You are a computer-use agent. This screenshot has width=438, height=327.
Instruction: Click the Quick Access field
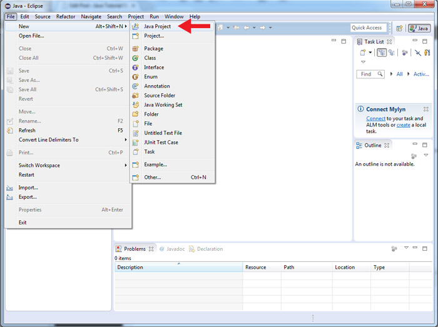[369, 28]
